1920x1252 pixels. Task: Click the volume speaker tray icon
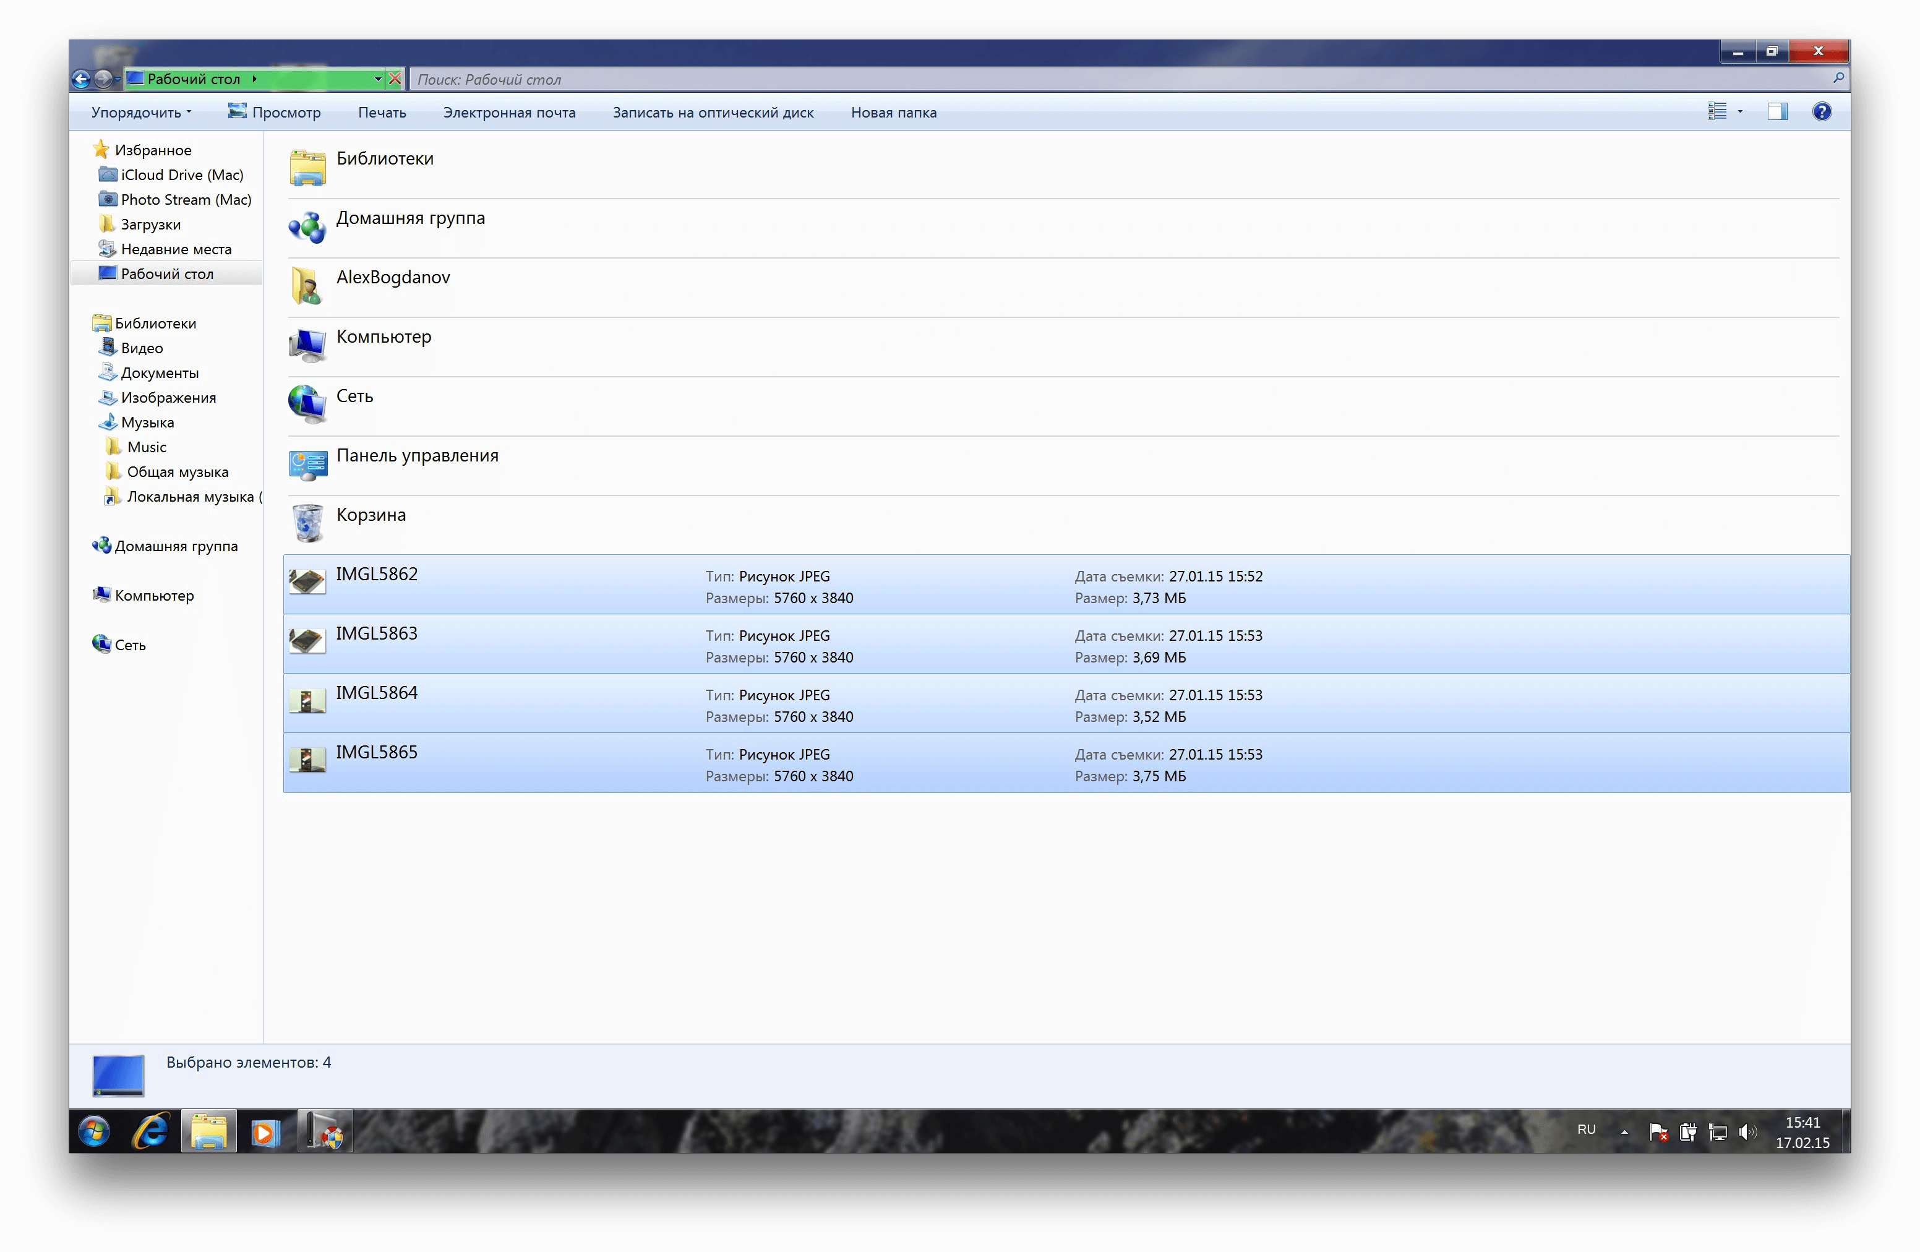[x=1747, y=1132]
